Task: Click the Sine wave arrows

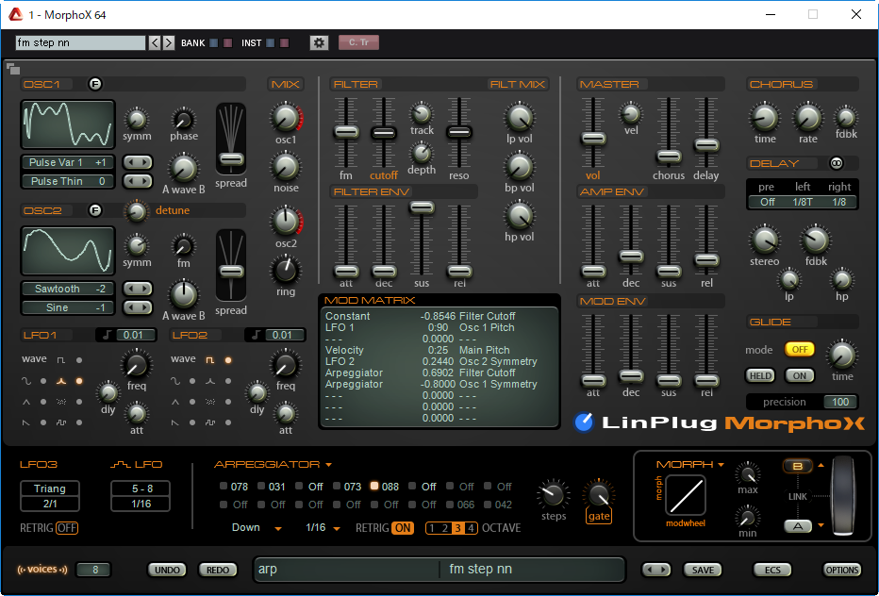Action: pos(138,307)
